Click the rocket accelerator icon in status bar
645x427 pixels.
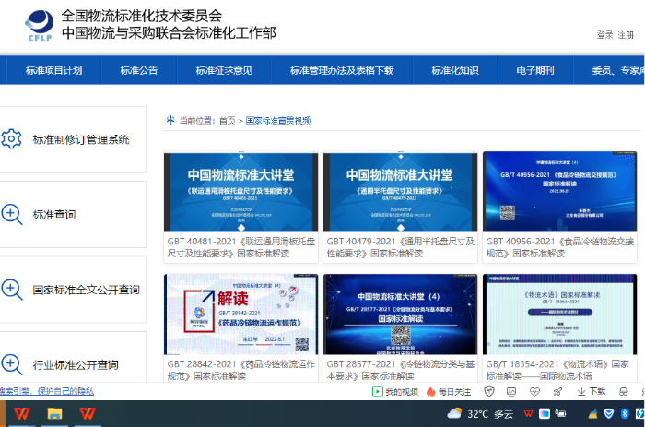pos(557,392)
